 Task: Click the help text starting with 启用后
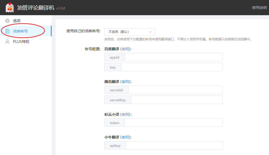click(x=178, y=39)
